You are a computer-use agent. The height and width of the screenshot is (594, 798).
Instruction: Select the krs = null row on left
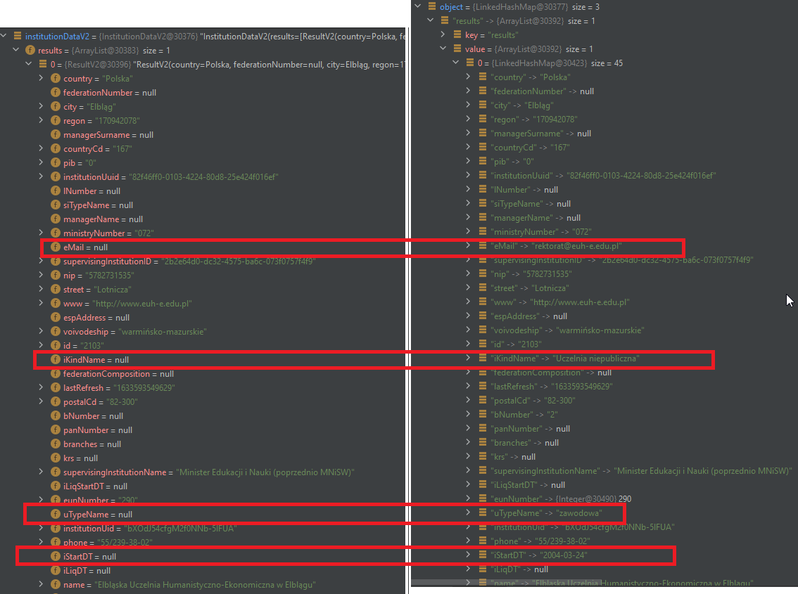pyautogui.click(x=203, y=458)
